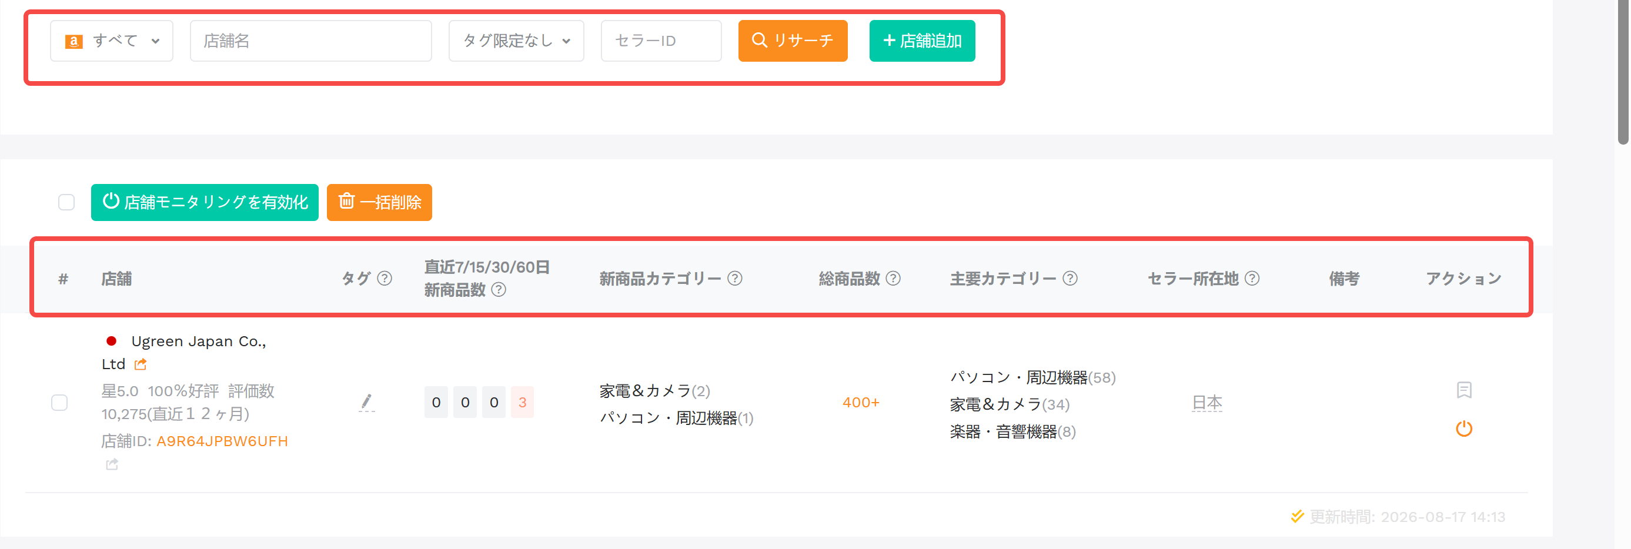Open Ugreen Japan store external link icon
The height and width of the screenshot is (549, 1631).
[x=141, y=364]
